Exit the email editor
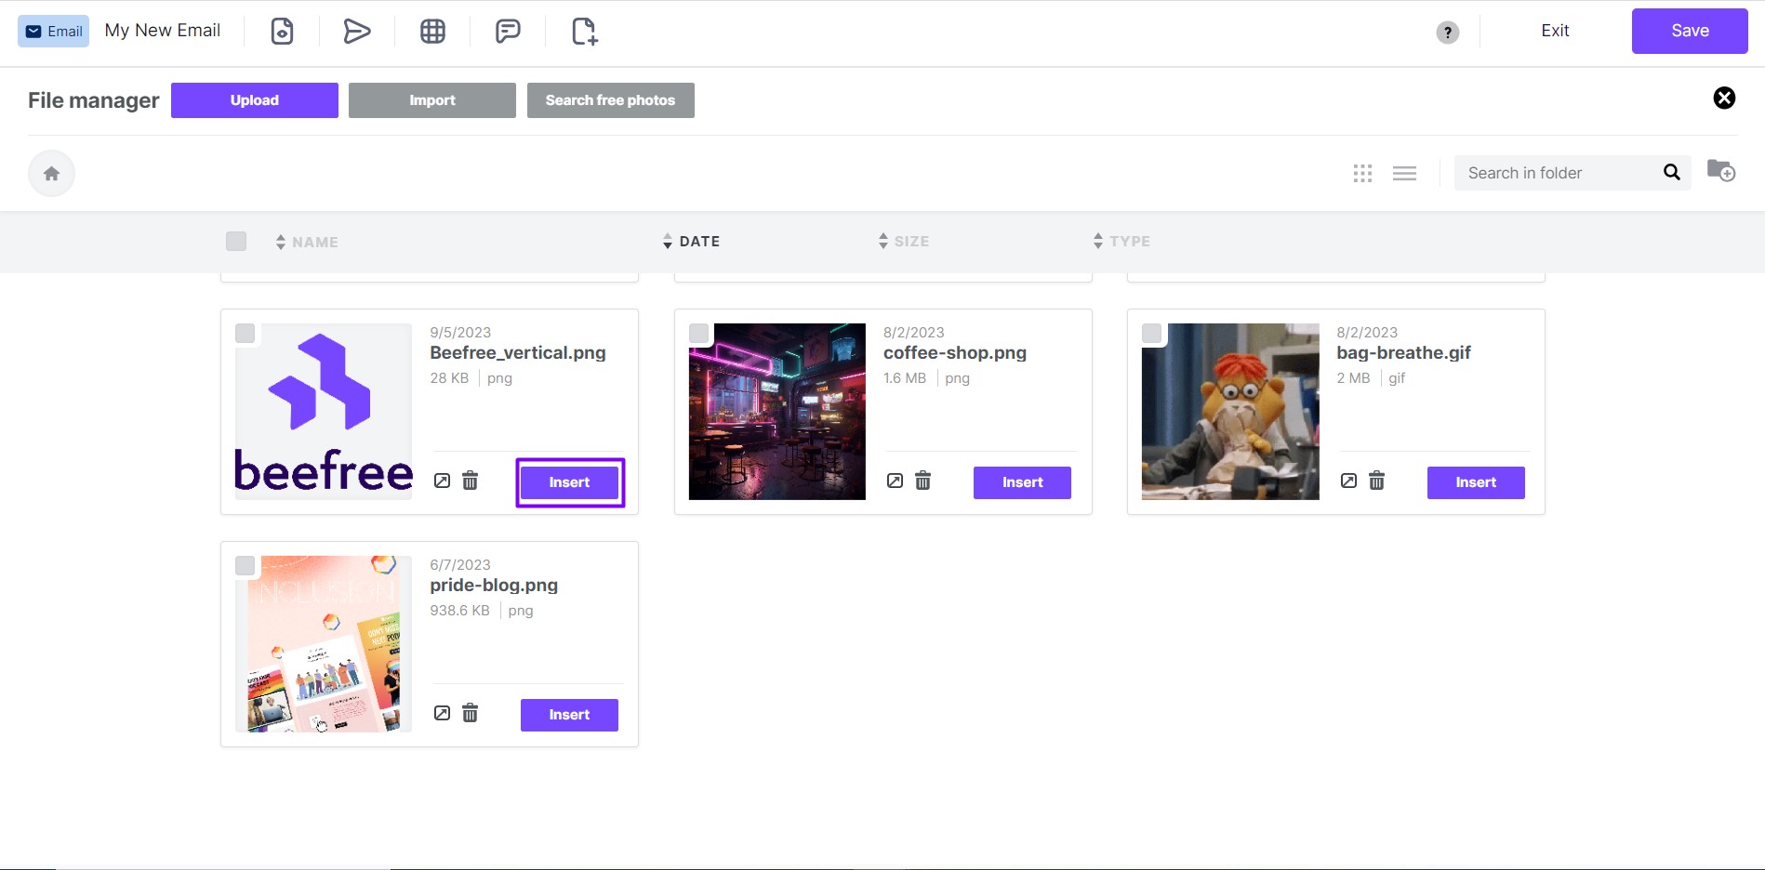 click(1555, 31)
